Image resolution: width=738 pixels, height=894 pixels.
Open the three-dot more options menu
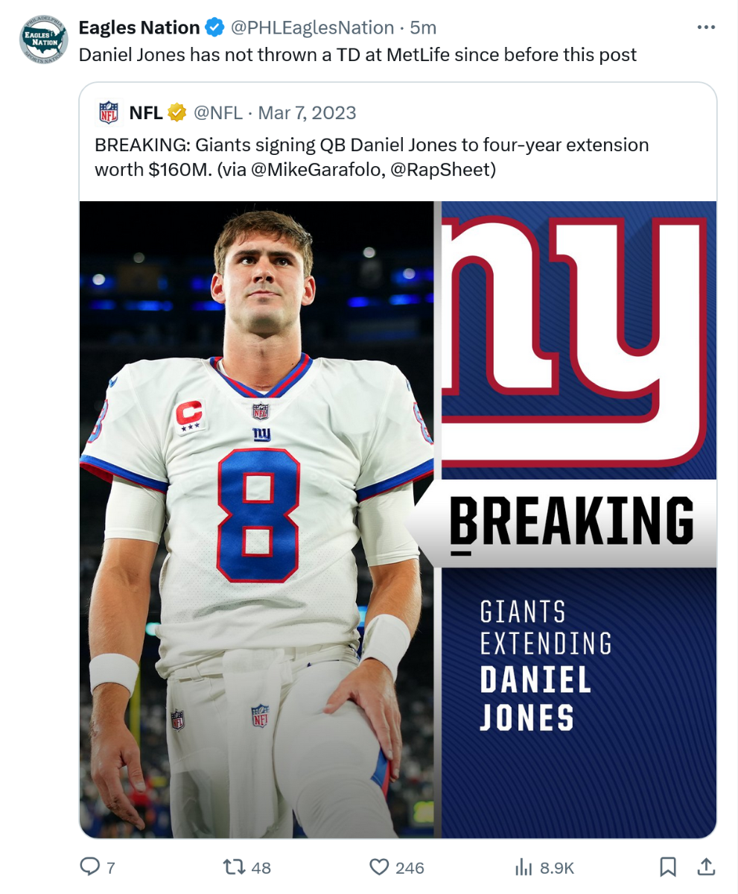(x=704, y=28)
